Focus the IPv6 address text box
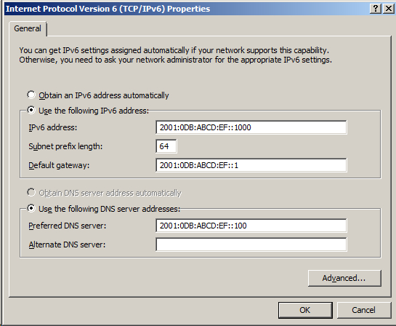 point(251,127)
